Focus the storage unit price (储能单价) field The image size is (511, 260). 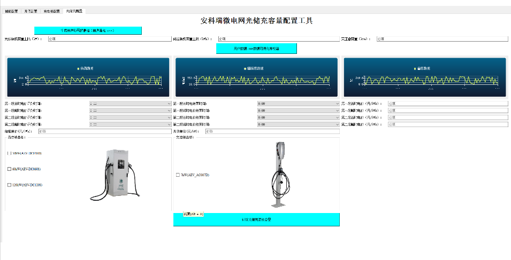(x=105, y=131)
